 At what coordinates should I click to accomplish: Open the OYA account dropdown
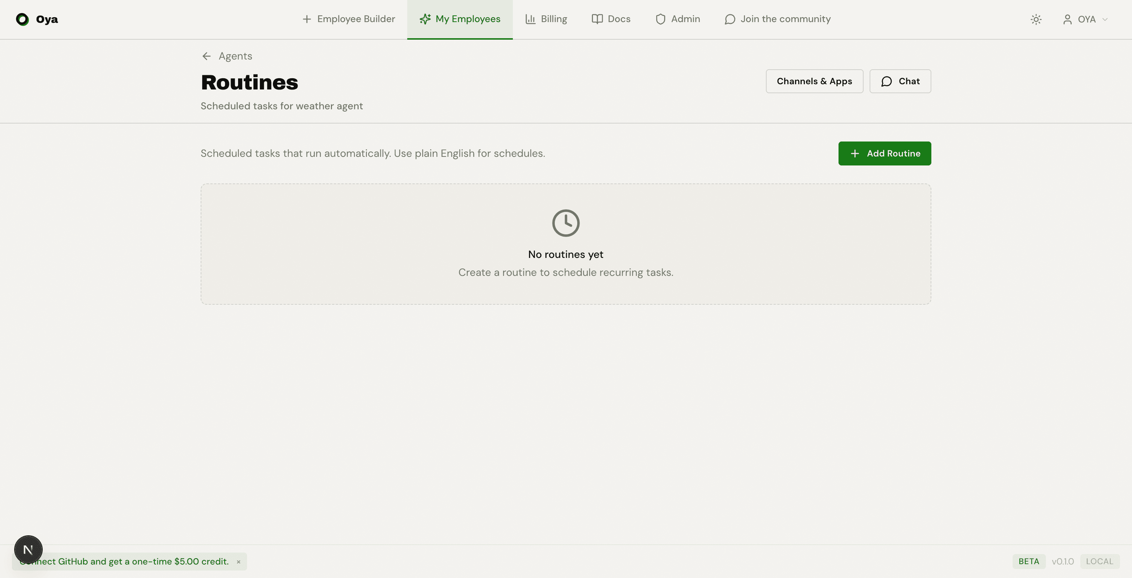(x=1086, y=19)
